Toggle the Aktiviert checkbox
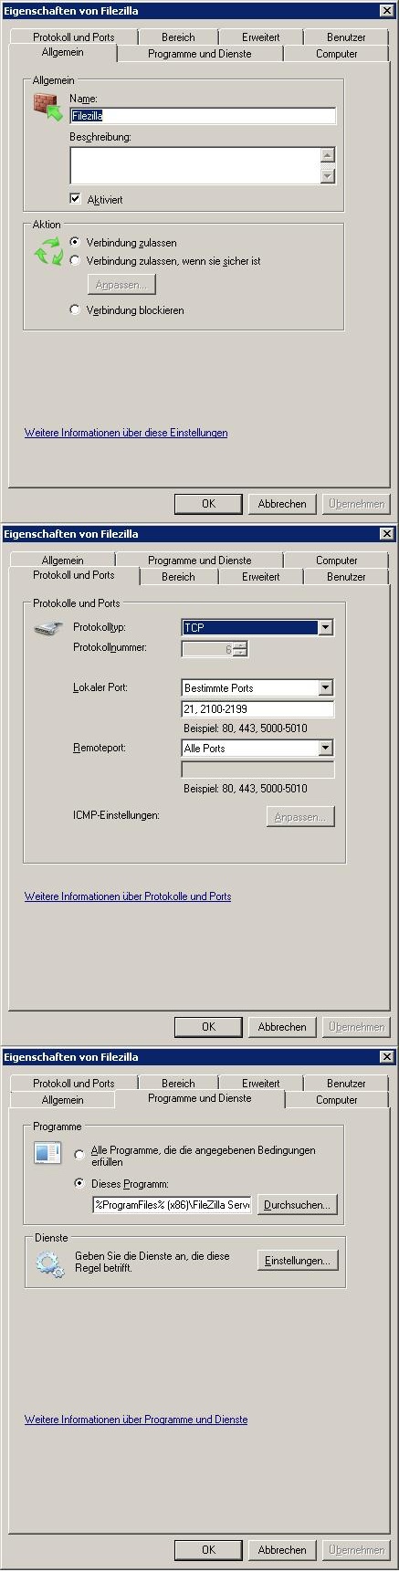Viewport: 399px width, 1572px height. pos(75,199)
